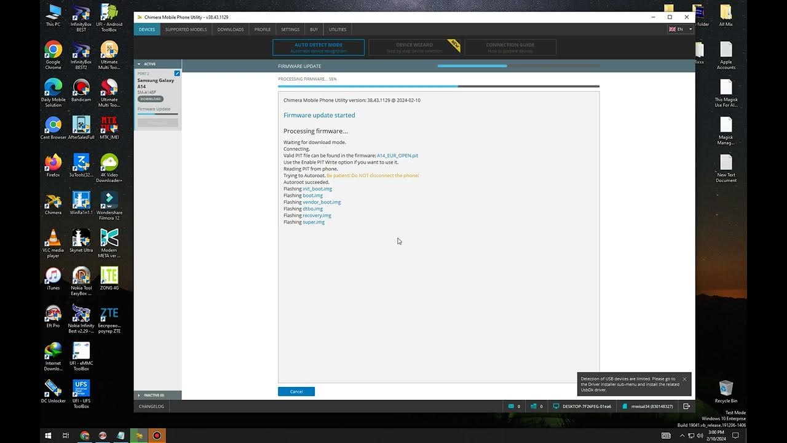Select the Samsung Galaxy A14 device card
The height and width of the screenshot is (443, 787).
pyautogui.click(x=157, y=98)
